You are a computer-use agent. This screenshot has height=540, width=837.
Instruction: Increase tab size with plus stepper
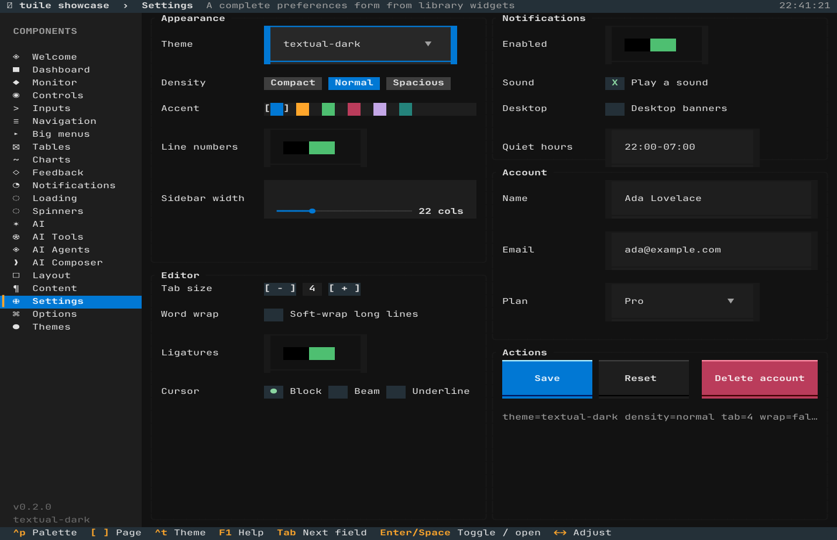tap(344, 289)
